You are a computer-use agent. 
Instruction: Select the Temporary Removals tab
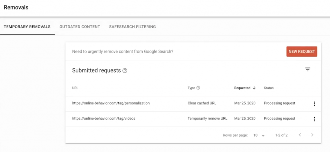[27, 27]
